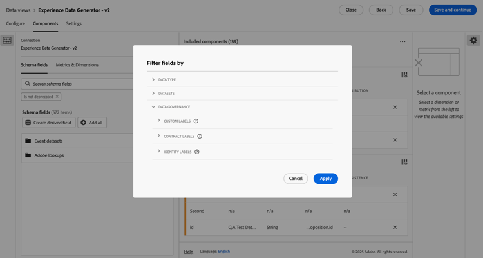Click the Event datasets folder icon
Viewport: 483px width, 258px height.
(x=28, y=141)
